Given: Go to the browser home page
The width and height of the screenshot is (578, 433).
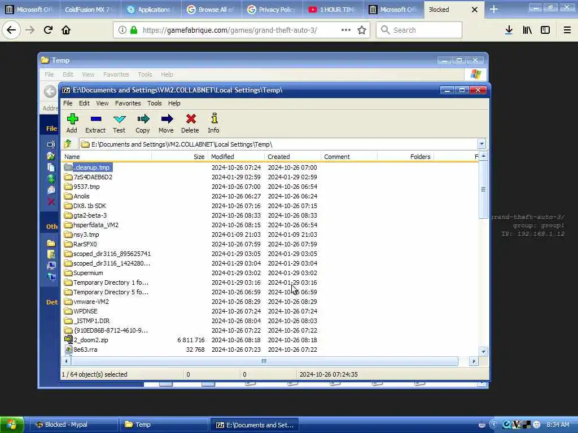Looking at the screenshot, I should click(x=66, y=30).
